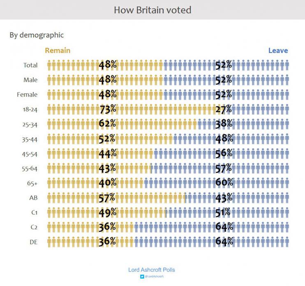
Task: Click the 'How Britain voted' title
Action: [x=152, y=9]
